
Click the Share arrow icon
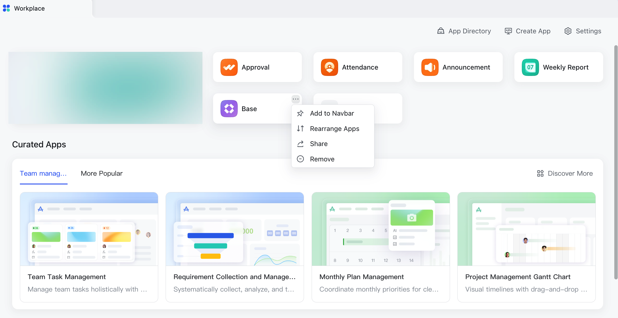click(300, 144)
